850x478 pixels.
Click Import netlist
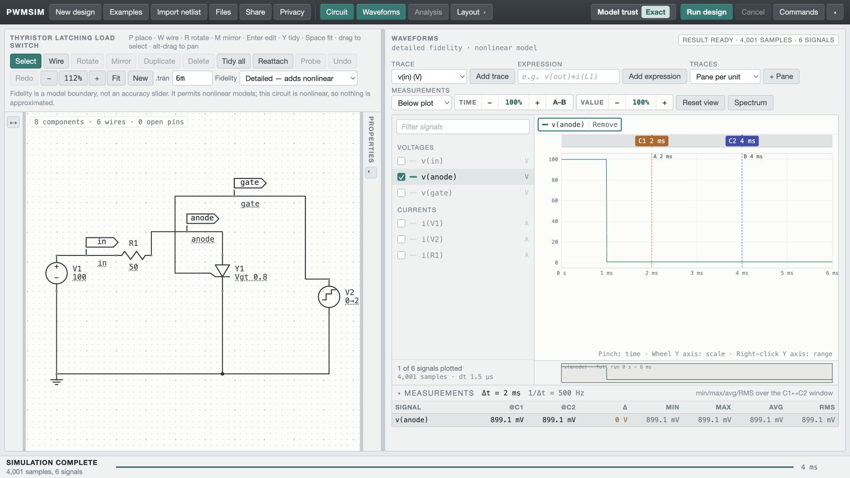tap(179, 12)
